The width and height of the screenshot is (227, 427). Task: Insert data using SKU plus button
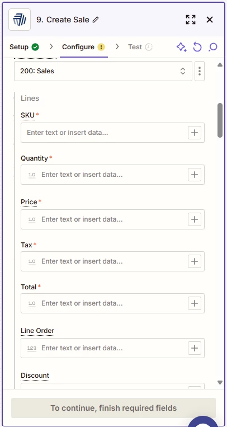195,133
